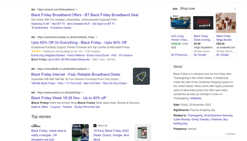Click the £99.00 Mega Bundle price

[221, 44]
